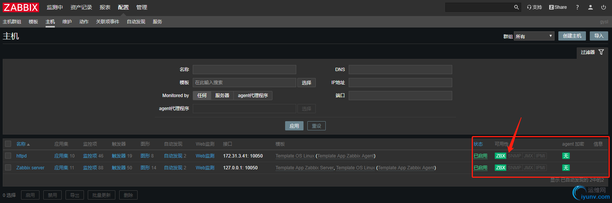612x203 pixels.
Task: Open the Zabbix server host link
Action: pos(30,168)
